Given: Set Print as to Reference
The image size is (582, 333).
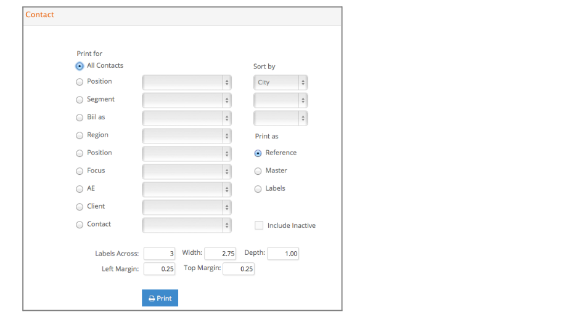Looking at the screenshot, I should coord(258,153).
